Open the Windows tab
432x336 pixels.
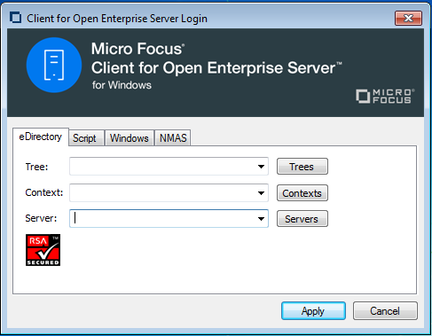coord(130,138)
